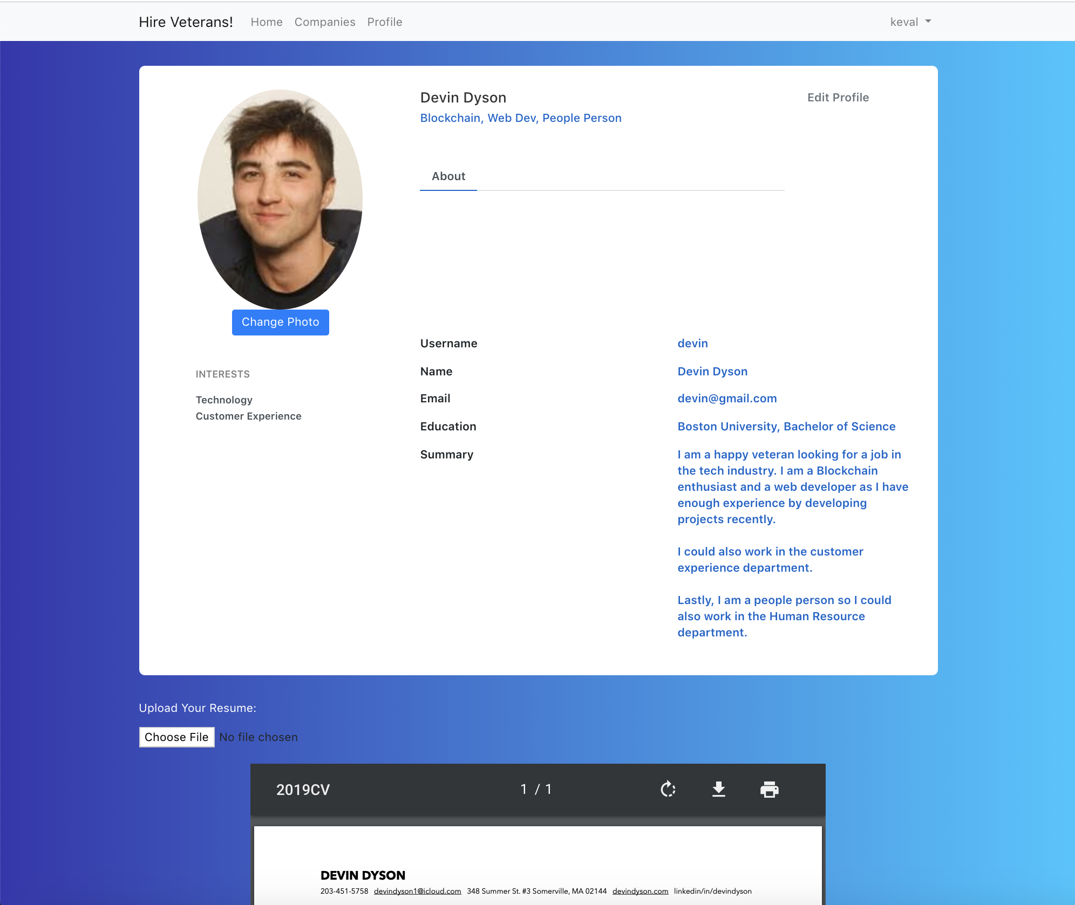The width and height of the screenshot is (1075, 905).
Task: Click the Blockchain, Web Dev, People Person tagline
Action: (521, 118)
